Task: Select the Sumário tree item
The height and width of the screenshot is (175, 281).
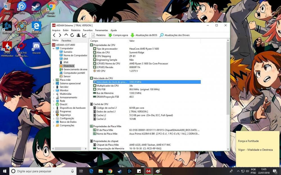Action: click(68, 52)
